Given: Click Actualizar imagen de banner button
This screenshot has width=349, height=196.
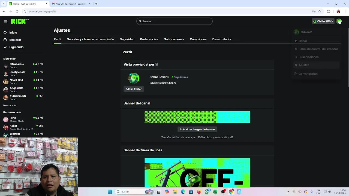Looking at the screenshot, I should (x=197, y=129).
